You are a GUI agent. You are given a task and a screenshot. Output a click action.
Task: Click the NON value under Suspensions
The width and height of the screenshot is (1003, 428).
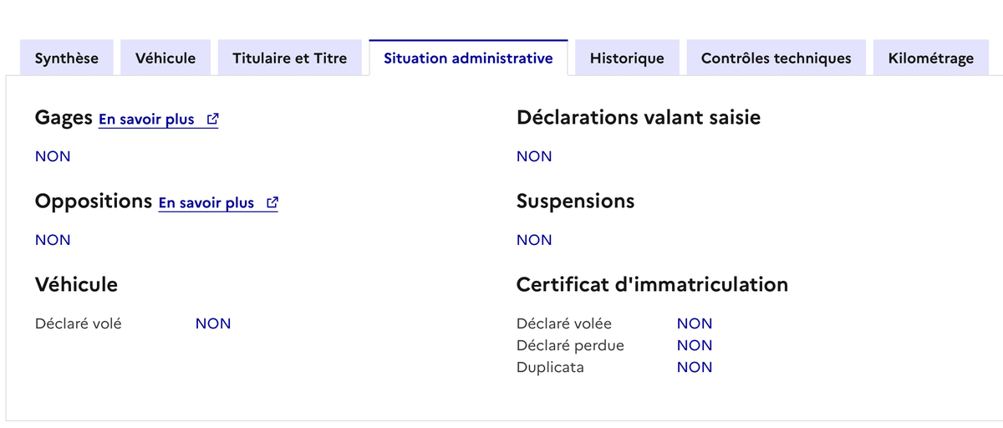(x=534, y=240)
